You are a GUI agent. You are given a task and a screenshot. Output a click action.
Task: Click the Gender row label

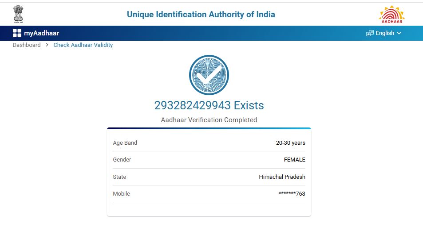122,160
